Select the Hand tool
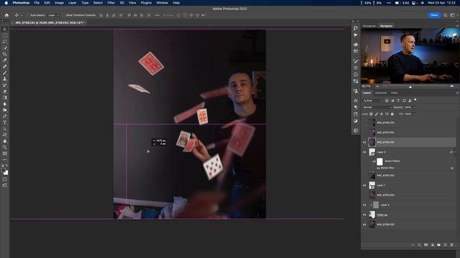The height and width of the screenshot is (258, 460). coord(5,141)
